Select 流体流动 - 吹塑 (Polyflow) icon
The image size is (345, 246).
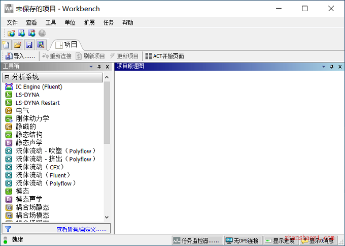(x=9, y=151)
